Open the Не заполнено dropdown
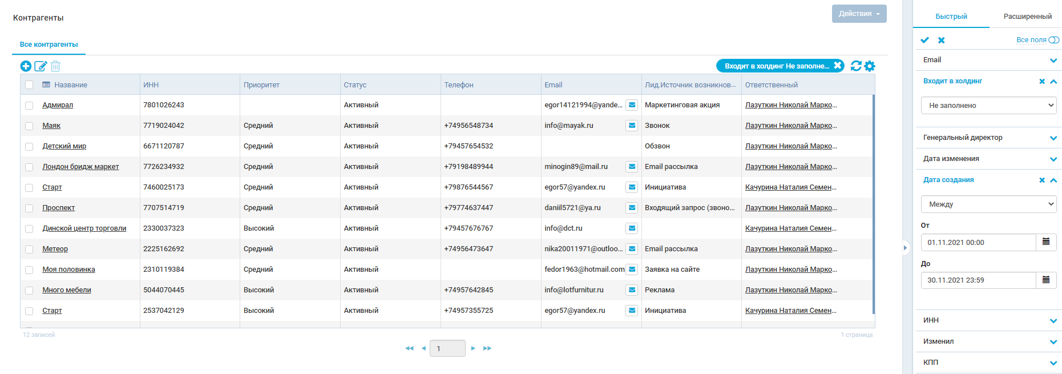 tap(988, 106)
